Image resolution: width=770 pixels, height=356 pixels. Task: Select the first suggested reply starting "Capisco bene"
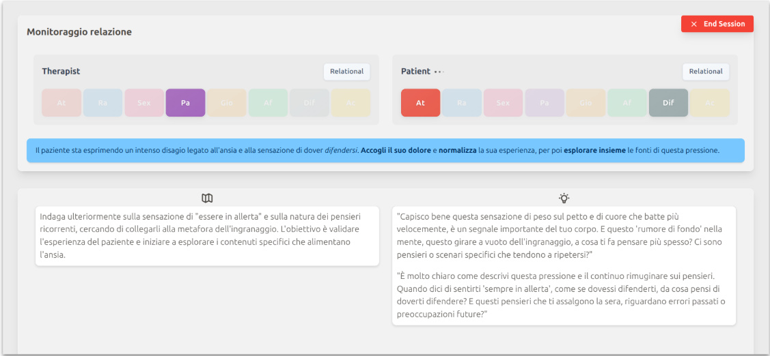click(x=563, y=235)
